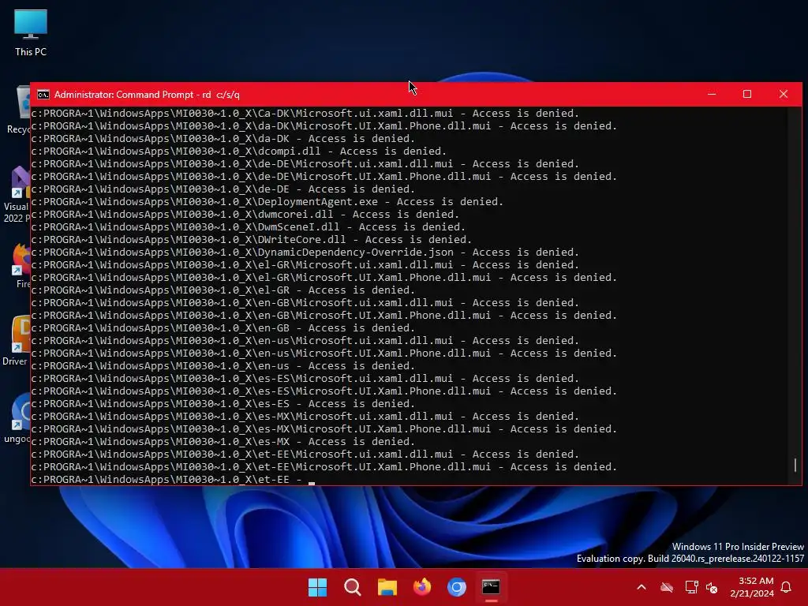Launch the Visual Studio 2022 desktop shortcut
This screenshot has height=606, width=808.
[17, 195]
